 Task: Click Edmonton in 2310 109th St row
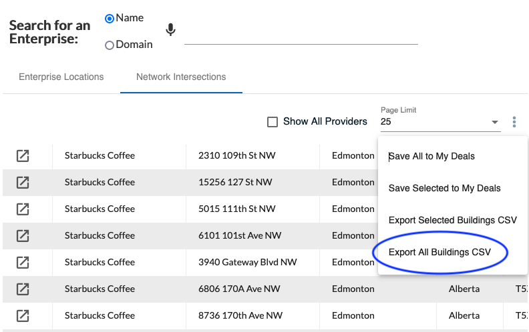tap(353, 155)
